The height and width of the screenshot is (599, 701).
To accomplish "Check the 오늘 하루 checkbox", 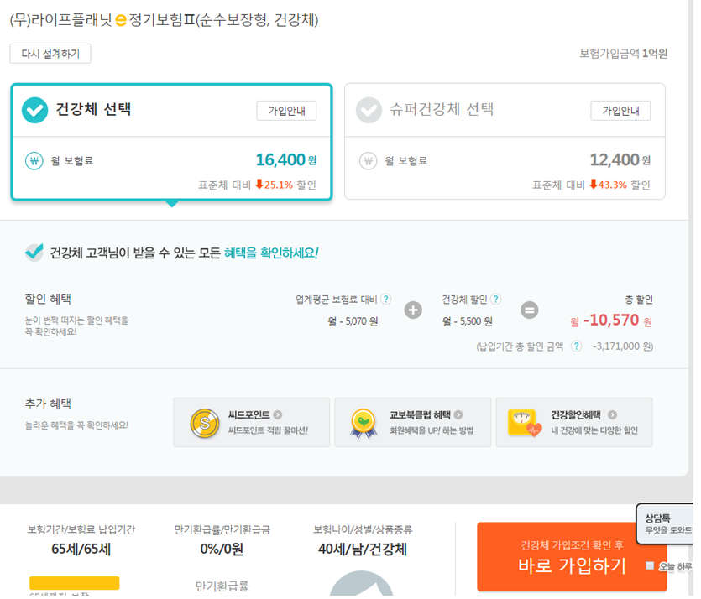I will 650,566.
